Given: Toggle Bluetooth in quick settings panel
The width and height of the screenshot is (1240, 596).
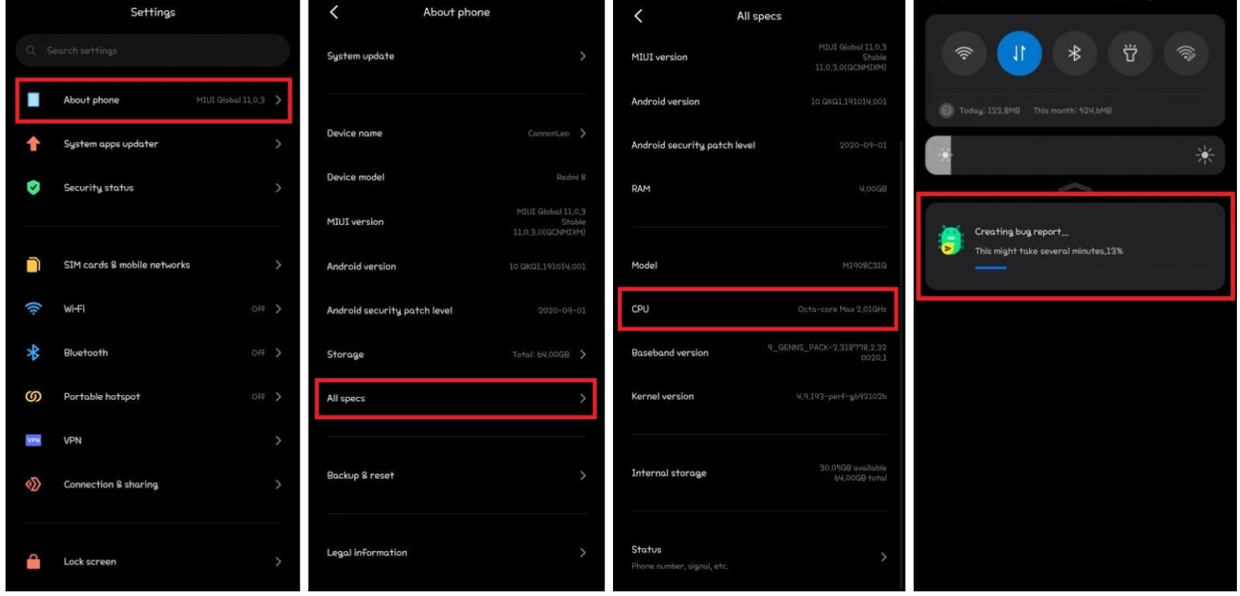Looking at the screenshot, I should click(x=1074, y=53).
